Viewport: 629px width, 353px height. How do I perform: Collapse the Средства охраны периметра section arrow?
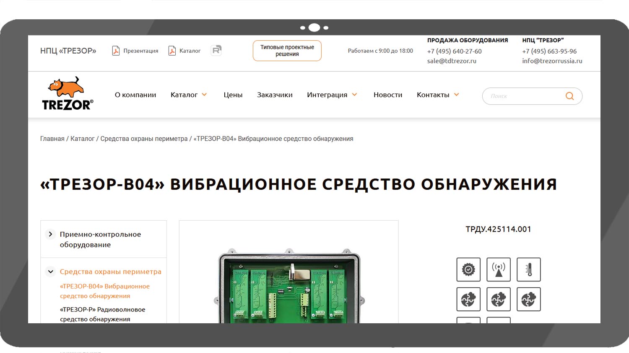50,271
